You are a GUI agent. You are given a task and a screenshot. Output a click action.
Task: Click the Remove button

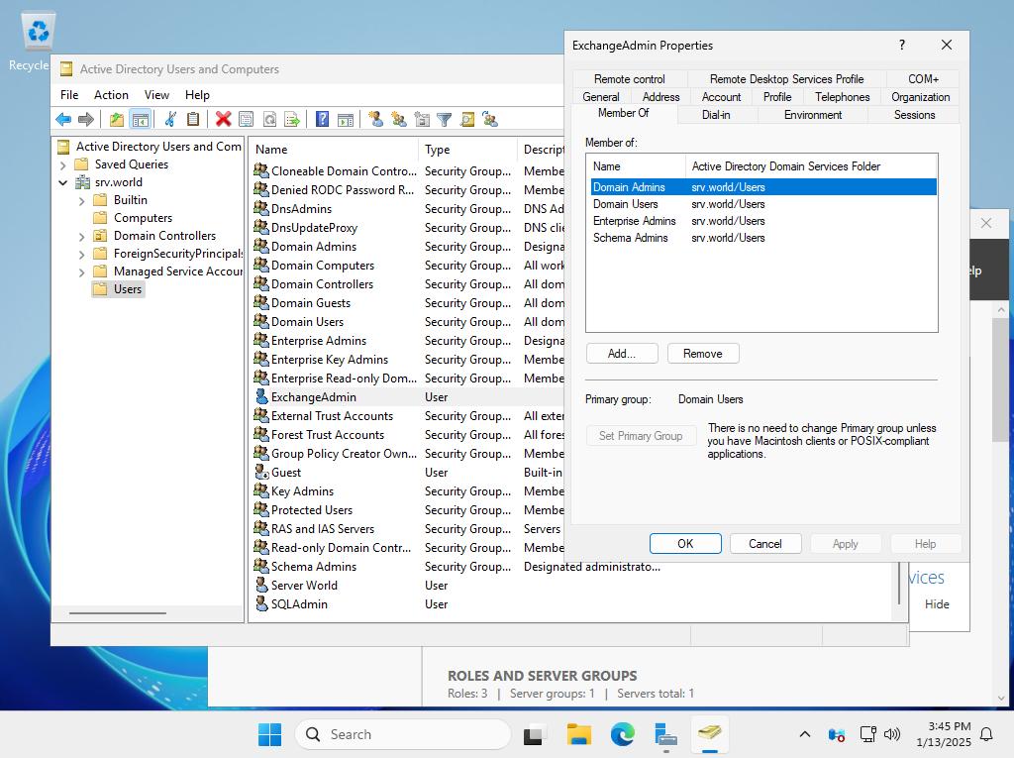702,354
